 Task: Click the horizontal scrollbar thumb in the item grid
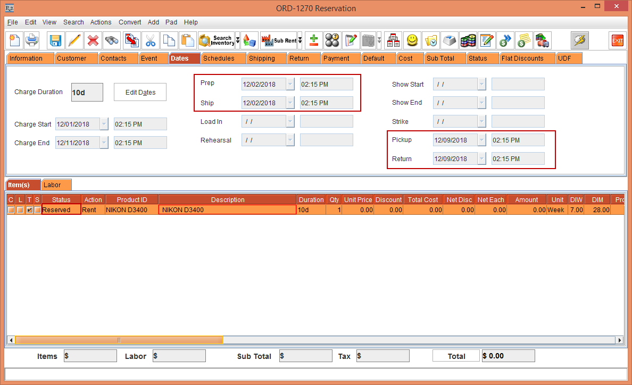[119, 340]
